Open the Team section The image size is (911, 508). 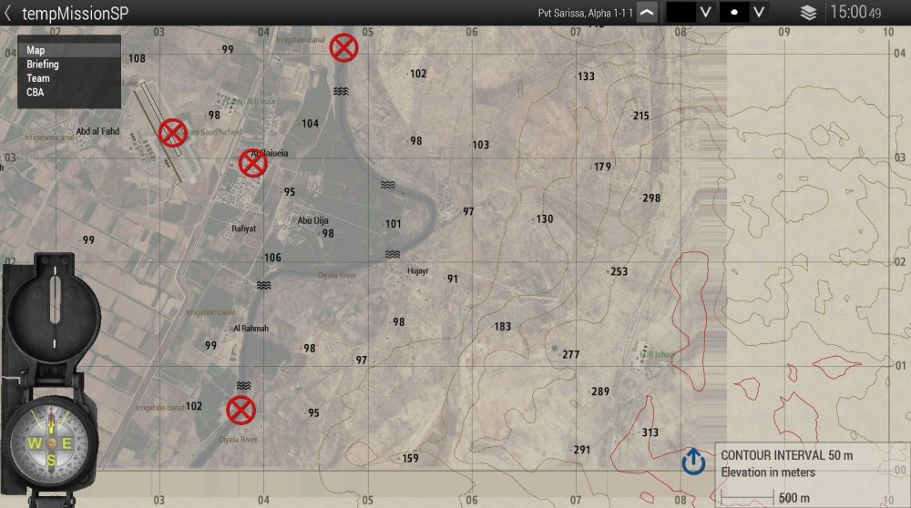[x=38, y=78]
